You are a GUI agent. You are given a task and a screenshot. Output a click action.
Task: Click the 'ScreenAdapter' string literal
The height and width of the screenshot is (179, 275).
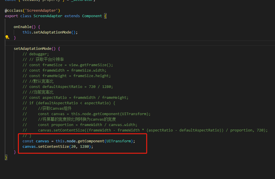click(x=41, y=11)
